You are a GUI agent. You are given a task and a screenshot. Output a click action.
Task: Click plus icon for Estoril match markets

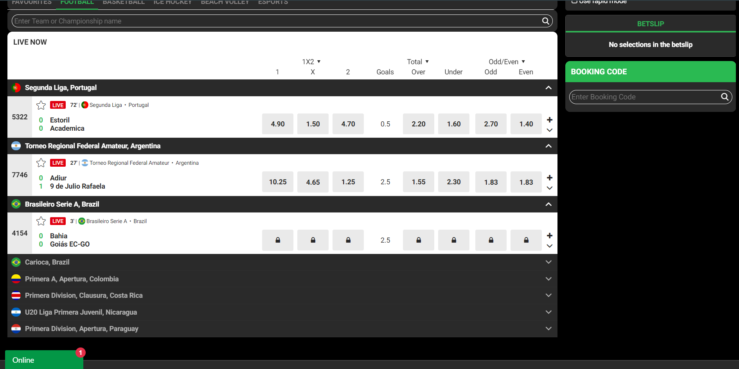549,120
